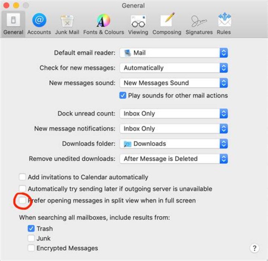Open the Accounts preferences pane
This screenshot has width=268, height=261.
[x=39, y=24]
